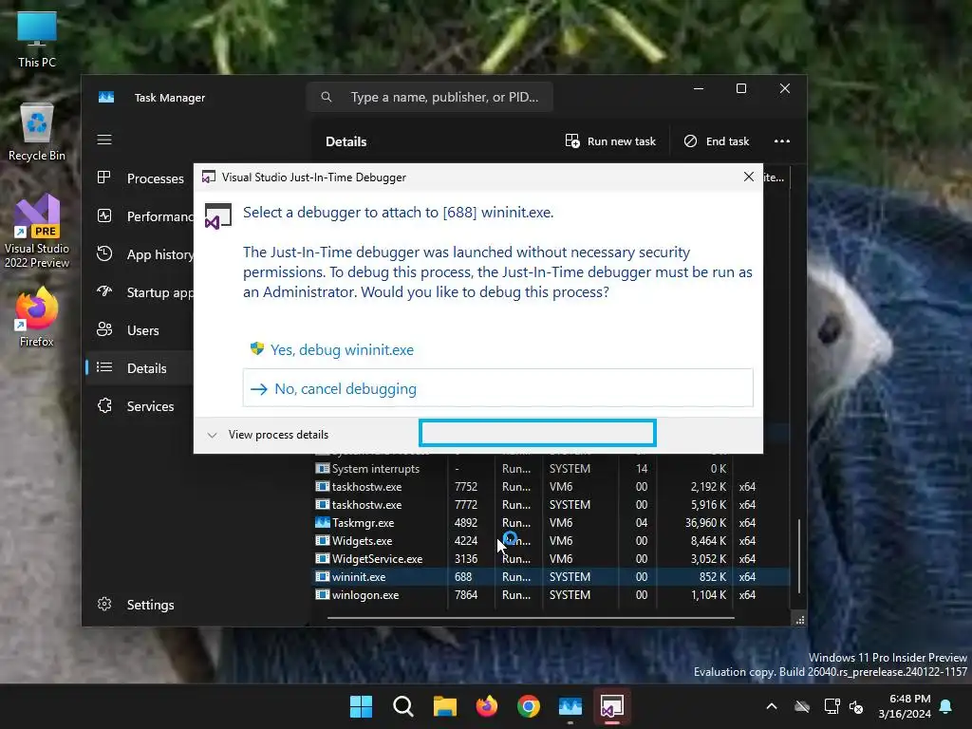Click the notification bell in the tray
972x729 pixels.
(x=946, y=706)
